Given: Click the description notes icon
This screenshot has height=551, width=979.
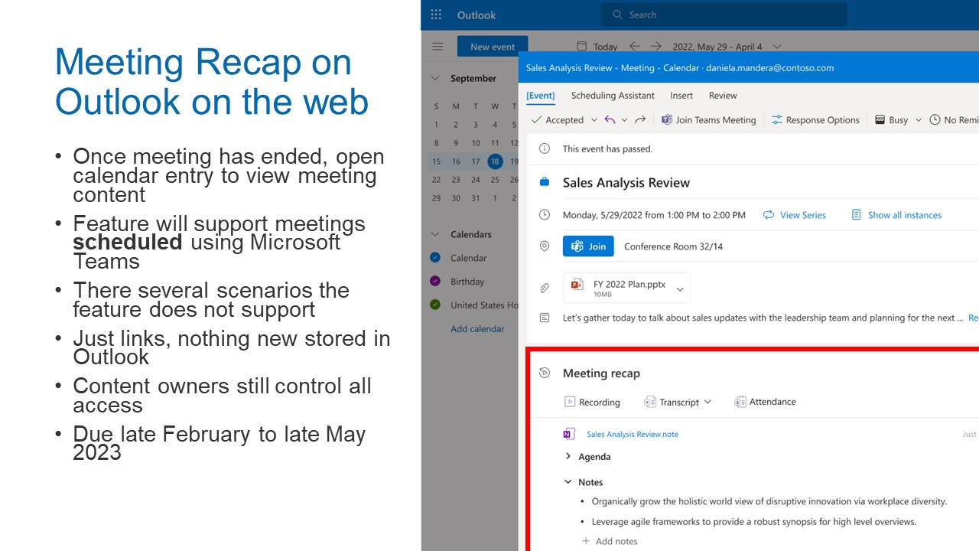Looking at the screenshot, I should coord(545,318).
